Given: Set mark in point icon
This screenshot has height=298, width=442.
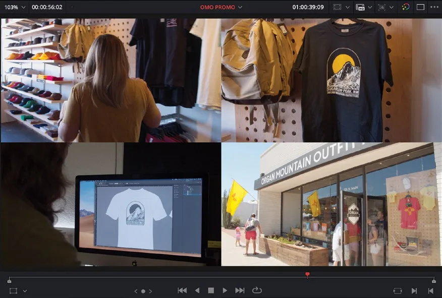Looking at the screenshot, I should click(414, 290).
